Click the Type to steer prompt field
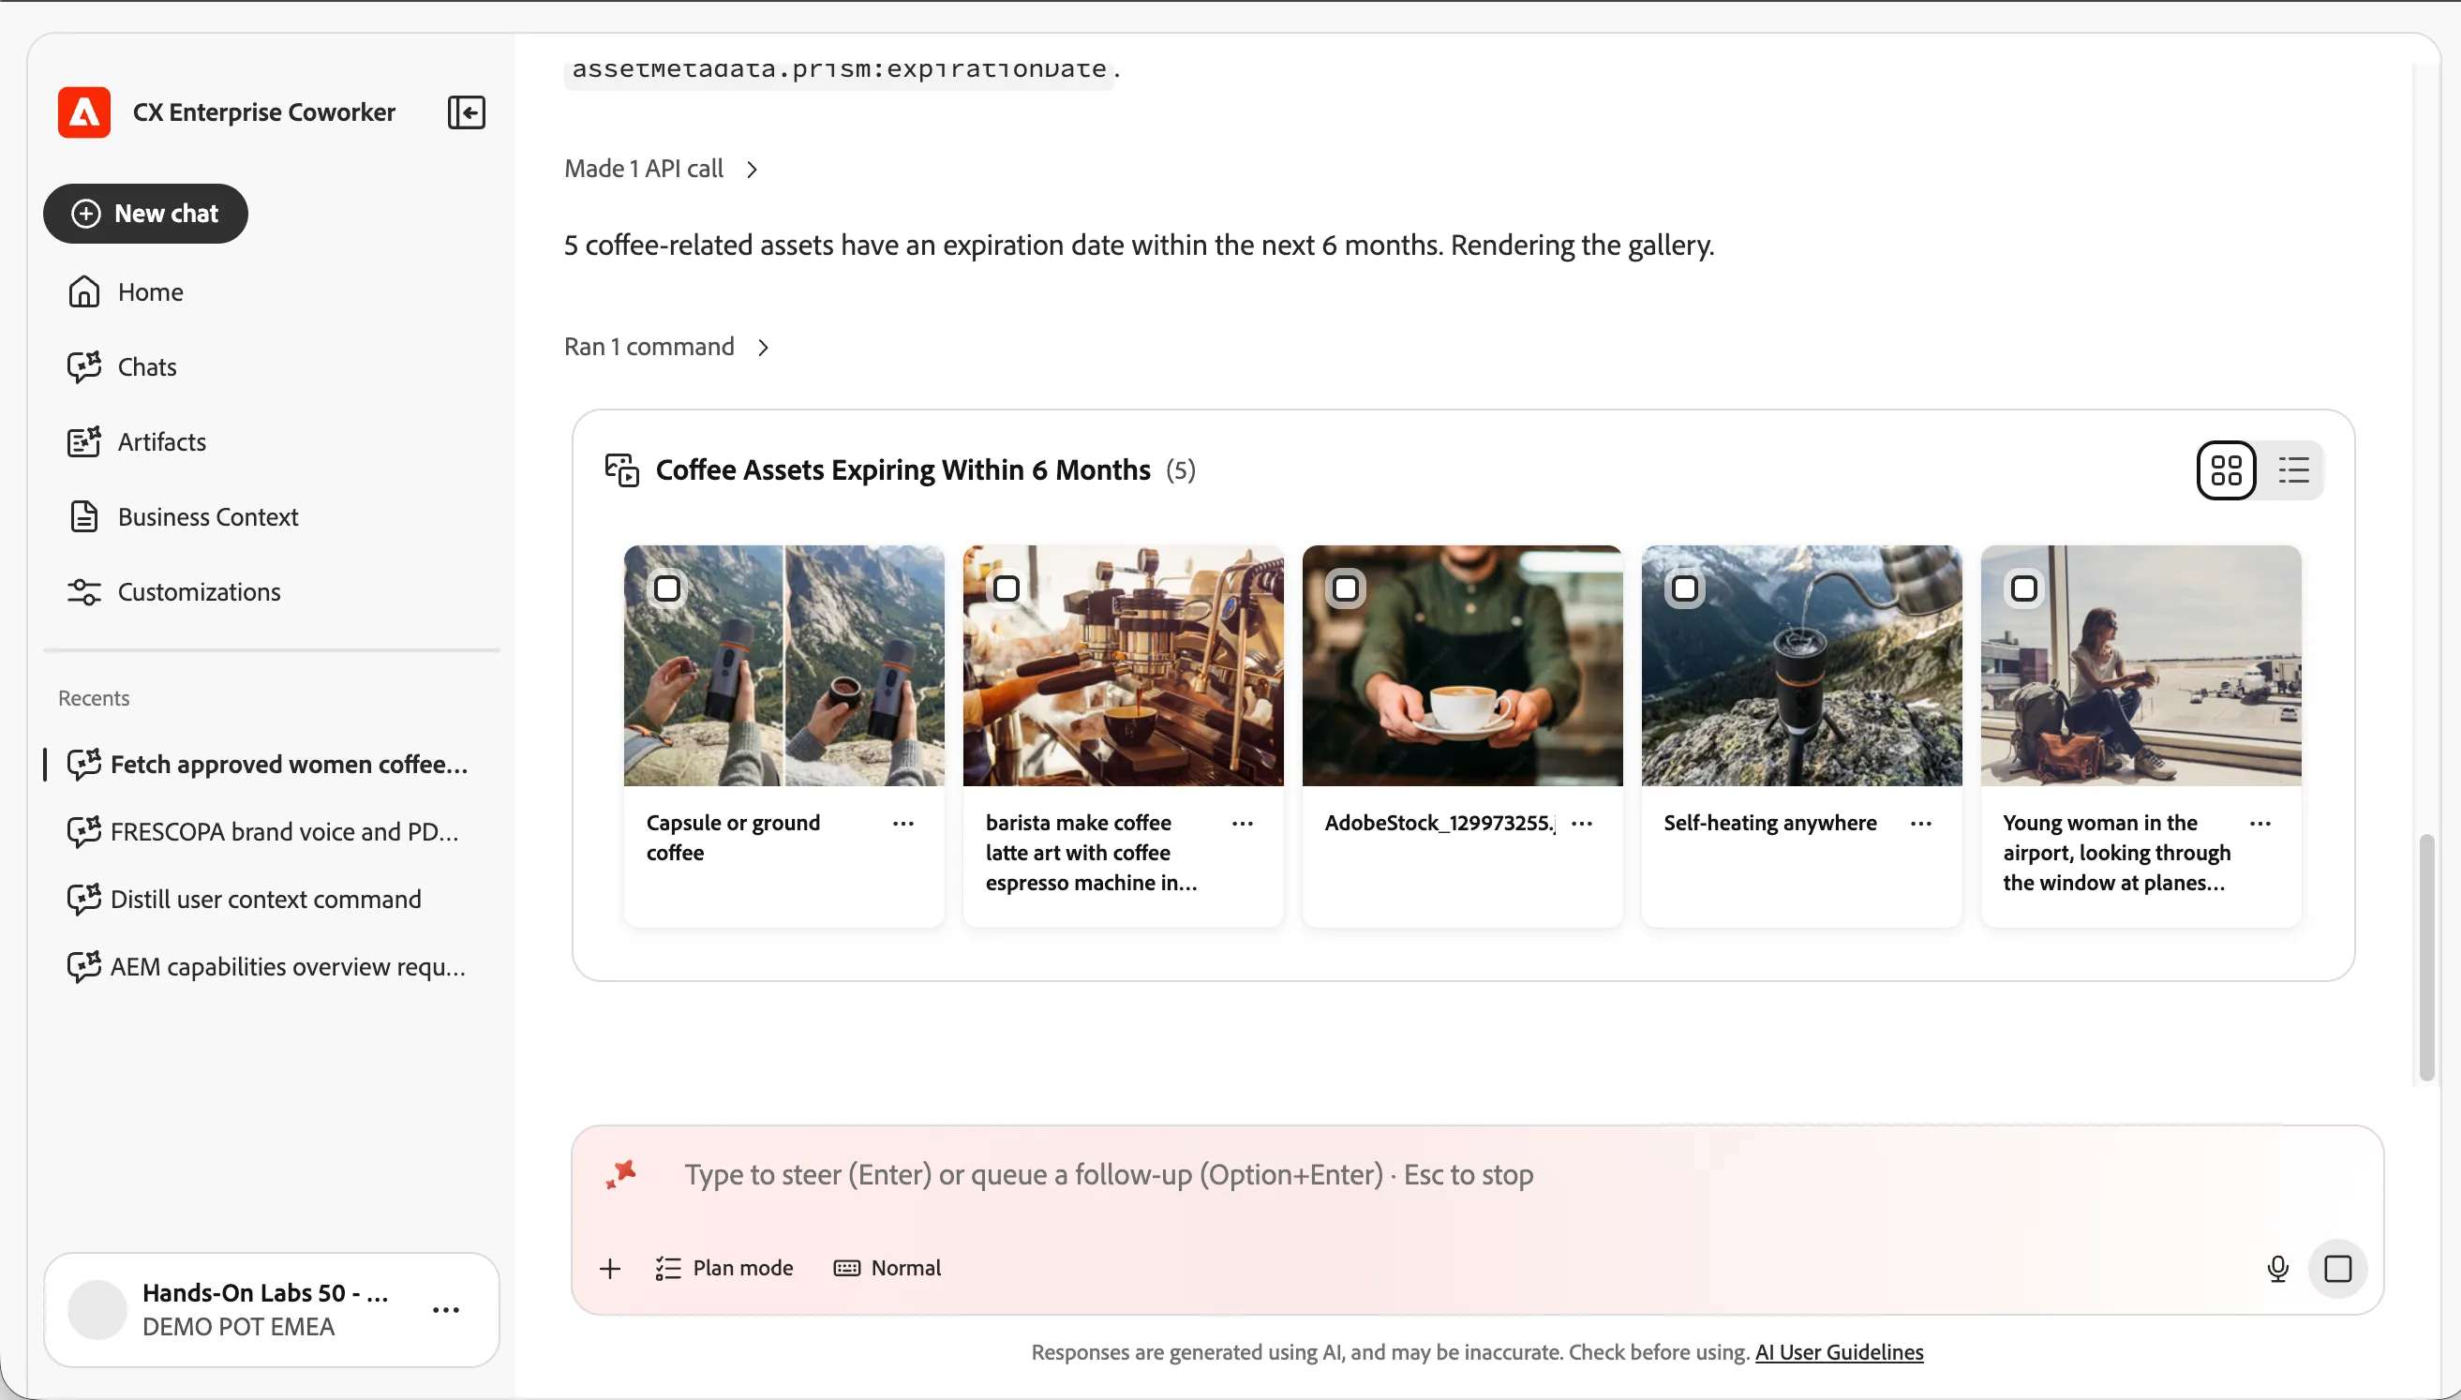 tap(1477, 1174)
